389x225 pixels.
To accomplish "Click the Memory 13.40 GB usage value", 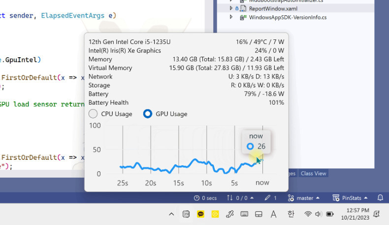I will tap(228, 59).
